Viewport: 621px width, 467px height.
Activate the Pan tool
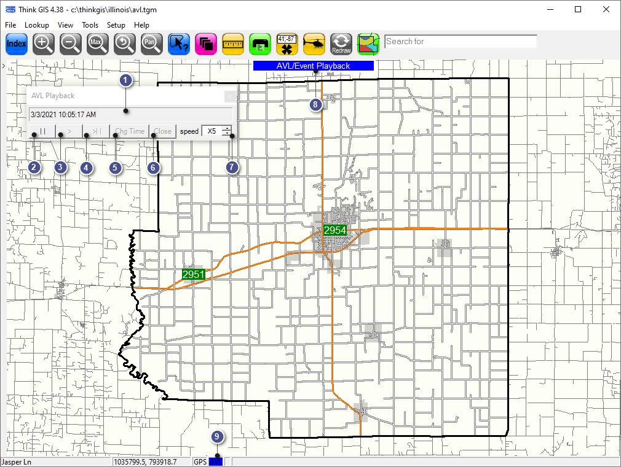pos(152,44)
